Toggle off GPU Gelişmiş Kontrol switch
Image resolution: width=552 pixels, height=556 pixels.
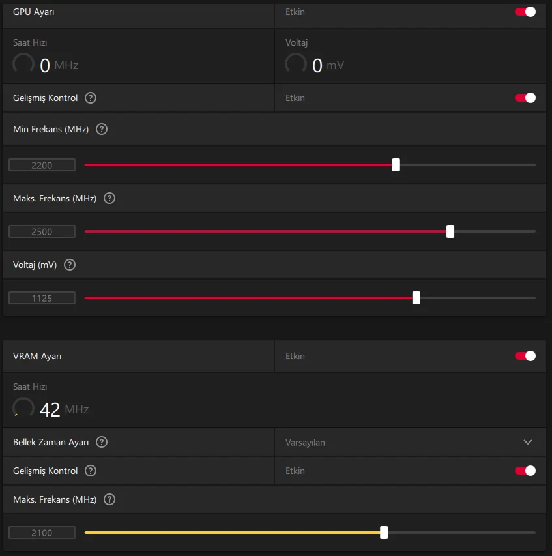[x=525, y=98]
